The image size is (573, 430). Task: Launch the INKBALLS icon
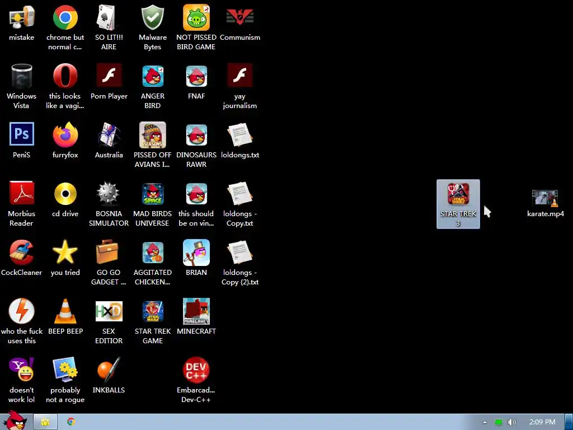109,370
